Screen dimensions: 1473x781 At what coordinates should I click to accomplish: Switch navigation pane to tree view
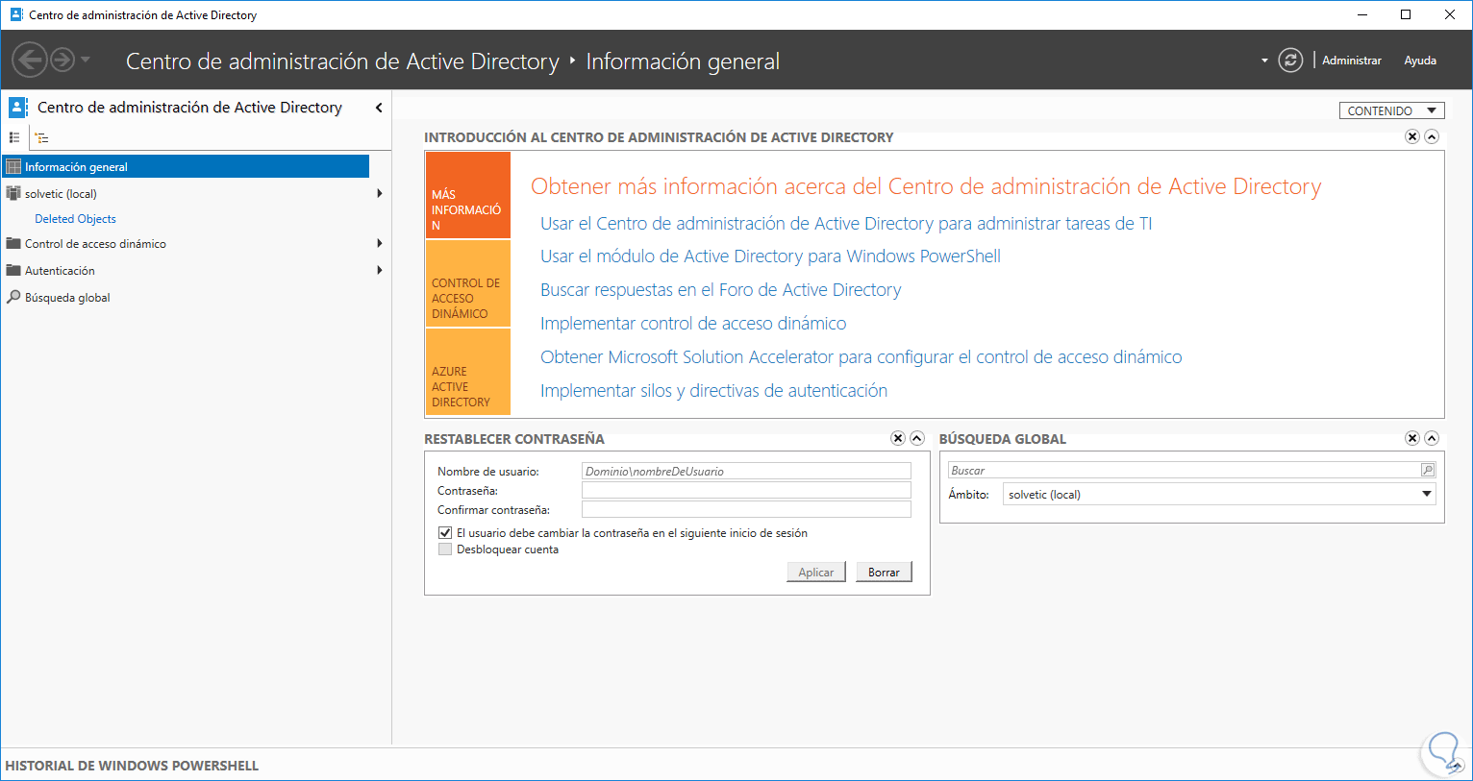42,137
